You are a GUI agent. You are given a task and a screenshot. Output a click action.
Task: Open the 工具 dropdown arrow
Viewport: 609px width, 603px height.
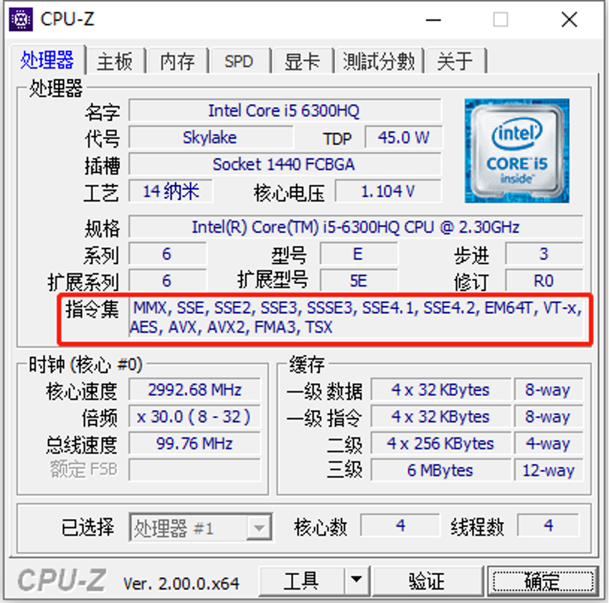coord(357,580)
